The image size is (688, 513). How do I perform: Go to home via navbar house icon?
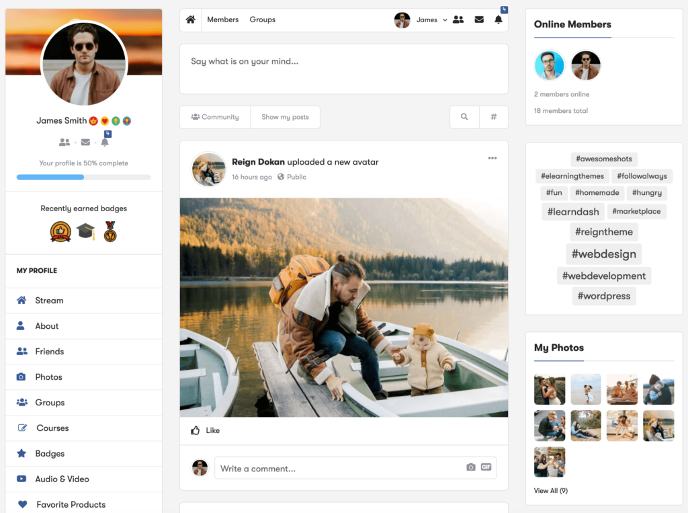click(190, 19)
